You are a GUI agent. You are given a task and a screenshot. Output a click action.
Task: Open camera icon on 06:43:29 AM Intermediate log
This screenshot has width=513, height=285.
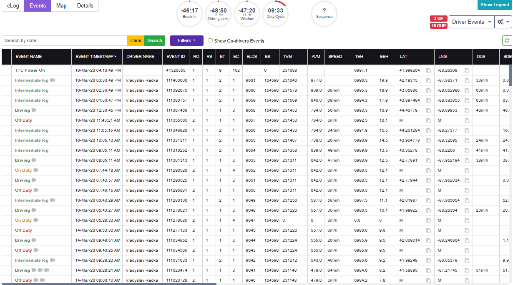point(53,200)
